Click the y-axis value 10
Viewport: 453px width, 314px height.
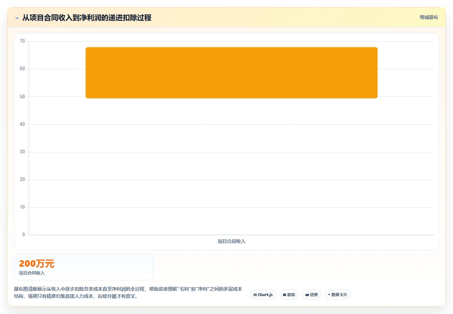[22, 207]
